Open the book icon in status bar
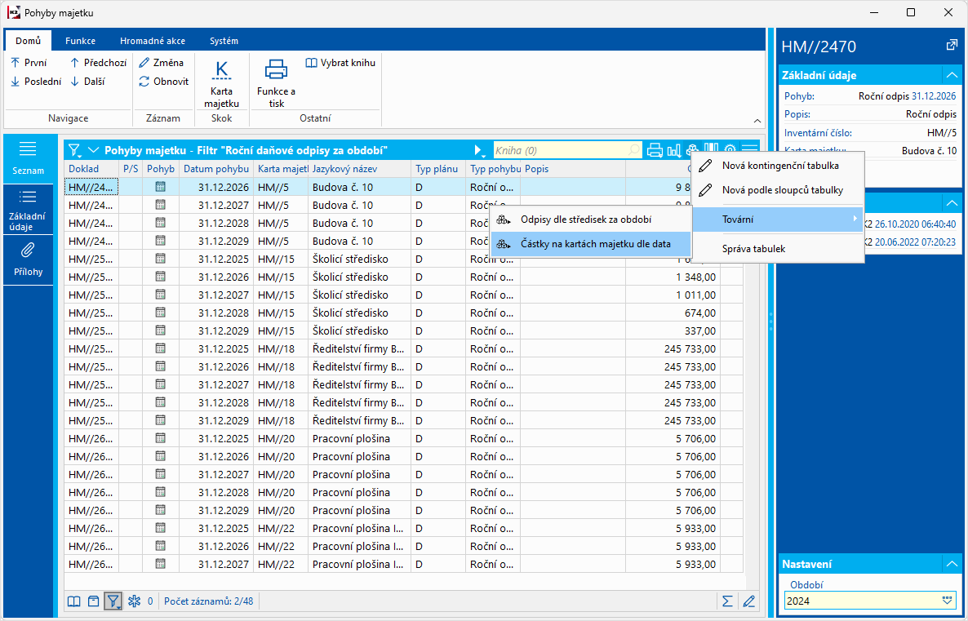The width and height of the screenshot is (968, 621). 74,601
